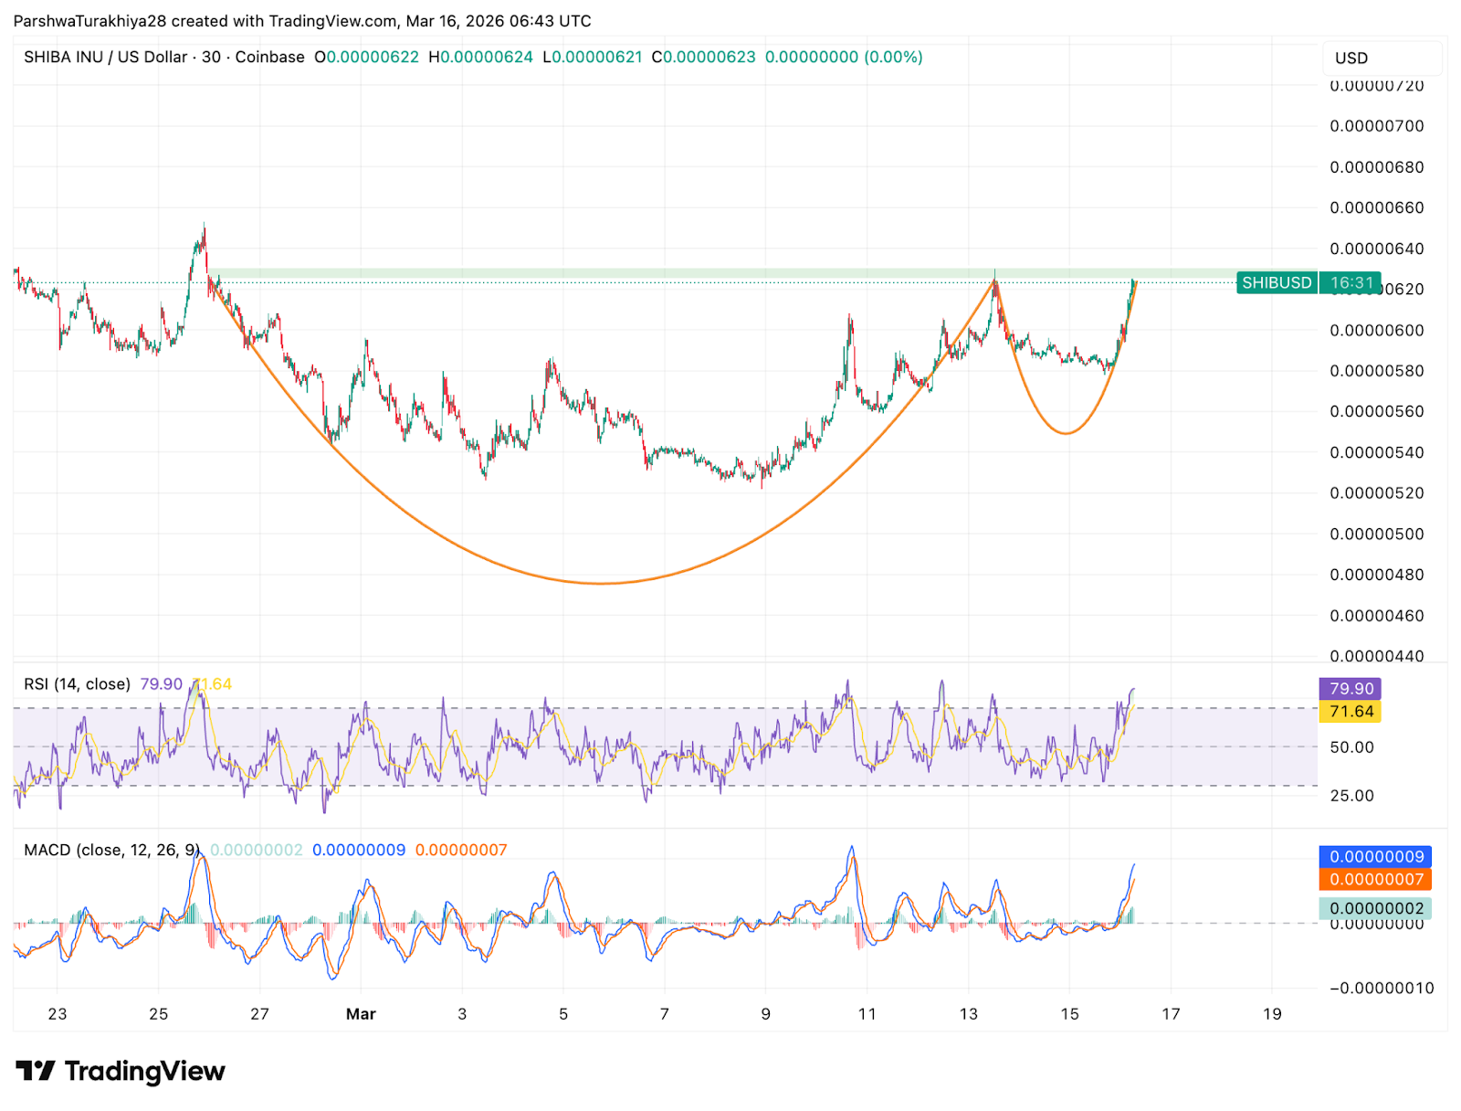Click the 13 date label on time axis

click(968, 1013)
